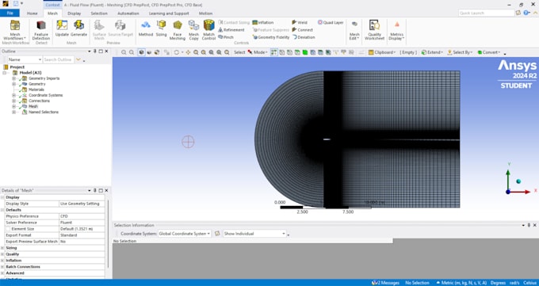Open Metrics Display dropdown

pyautogui.click(x=396, y=30)
